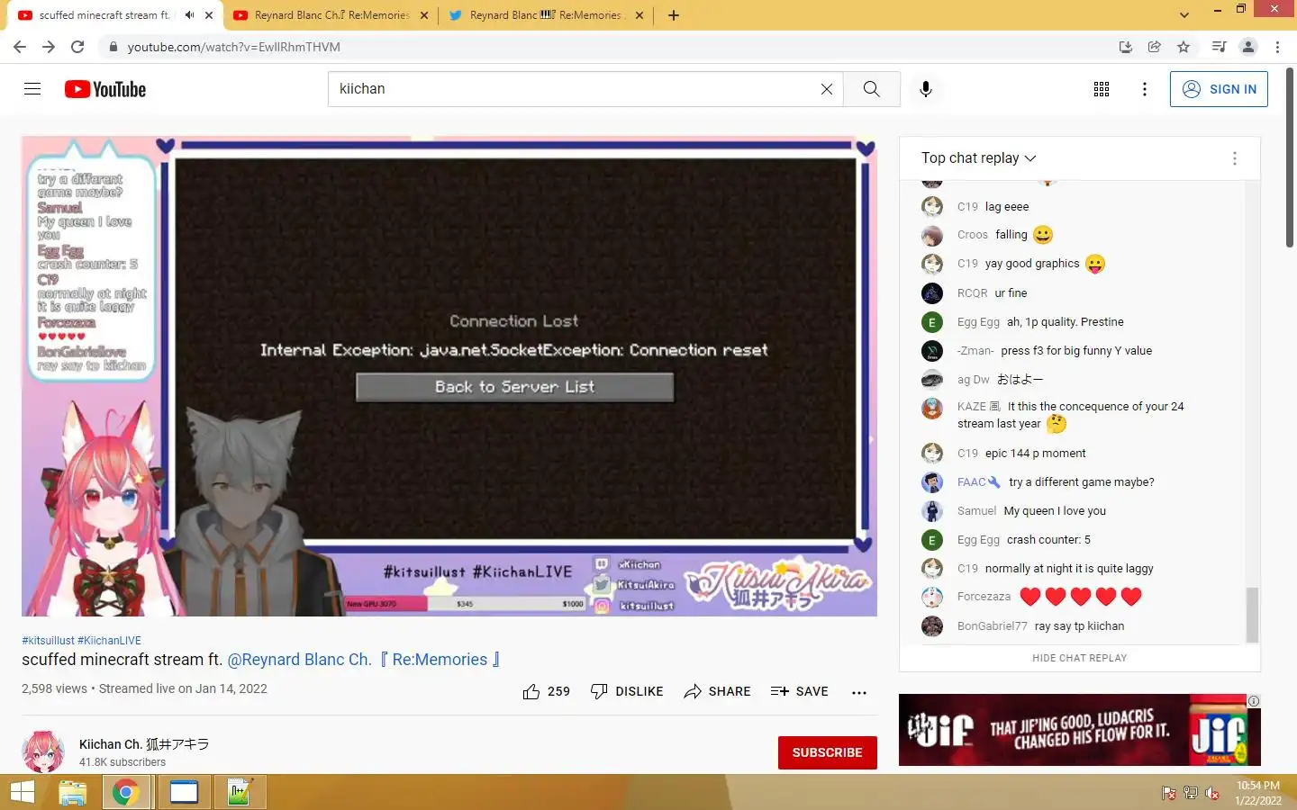Start voice search with microphone
This screenshot has width=1297, height=810.
[x=925, y=89]
